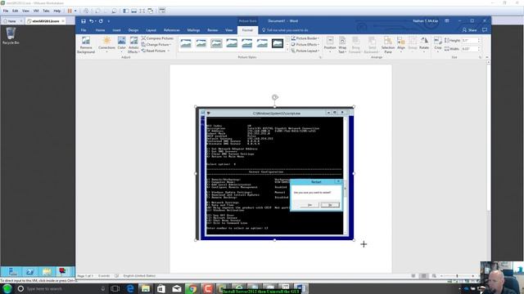Open the red C app on taskbar
524x294 pixels.
coord(207,288)
